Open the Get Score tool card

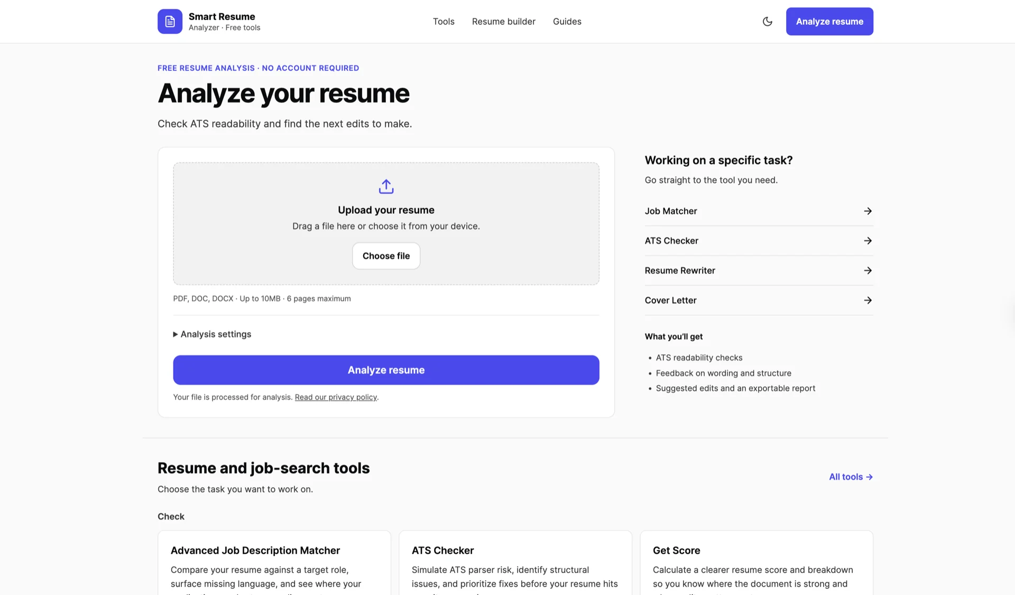tap(756, 563)
